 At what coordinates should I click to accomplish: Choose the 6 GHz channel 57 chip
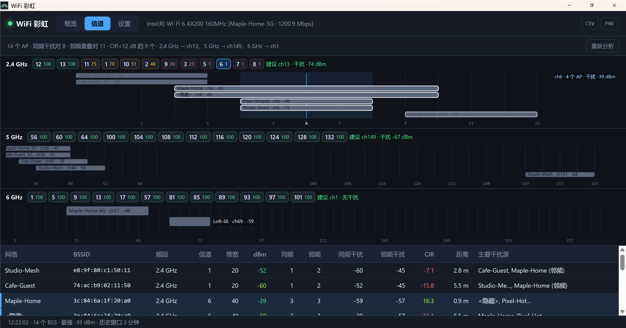(152, 197)
